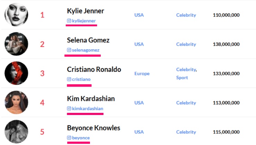Screen dimensions: 256x145
Task: Open Kim Kardashian's profile photo
Action: point(16,102)
